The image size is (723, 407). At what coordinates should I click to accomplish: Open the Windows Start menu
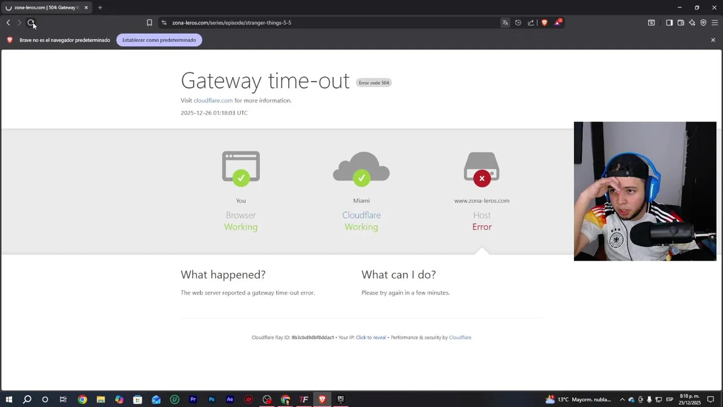coord(9,399)
